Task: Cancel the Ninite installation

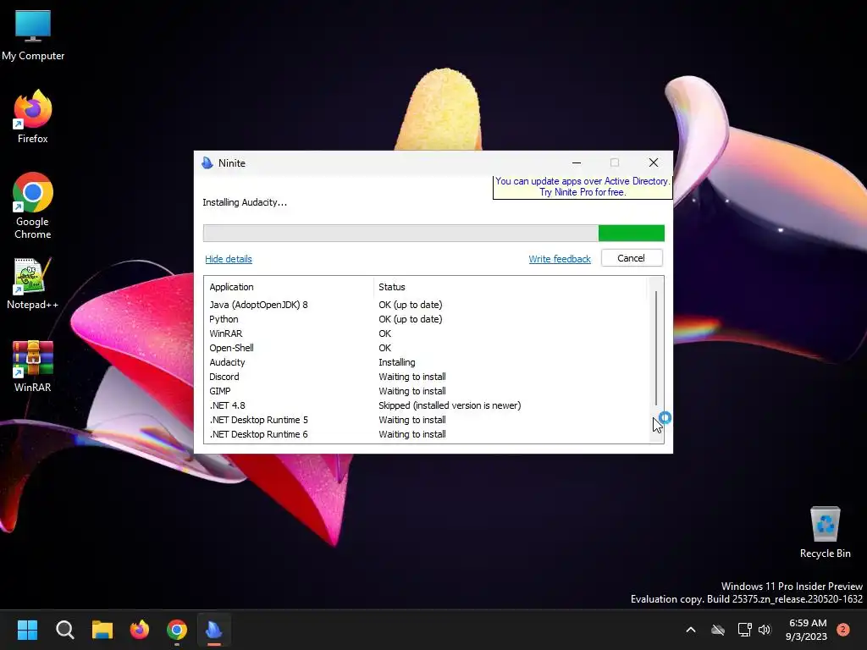Action: (x=632, y=258)
